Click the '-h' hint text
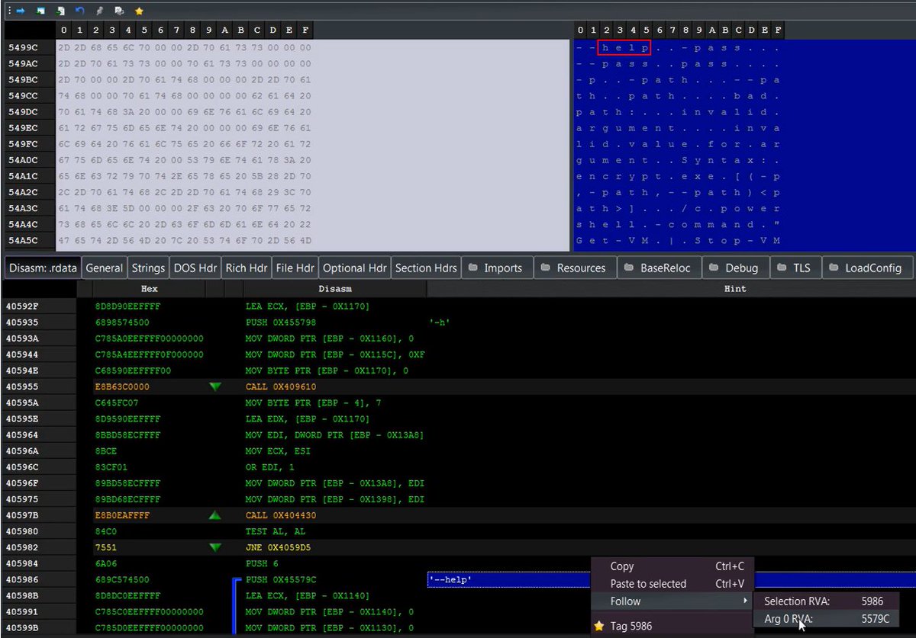 pyautogui.click(x=440, y=322)
